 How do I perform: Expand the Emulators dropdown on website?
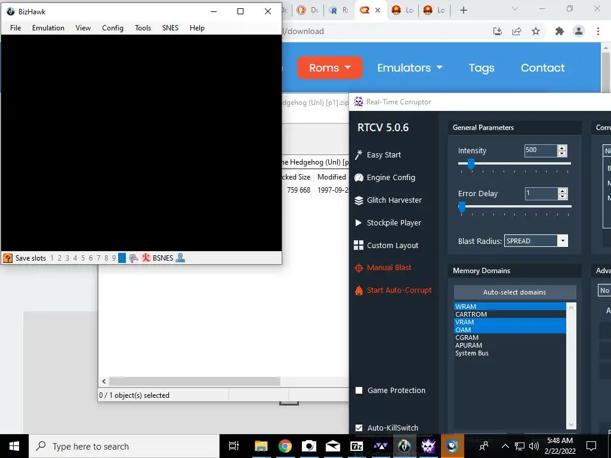pos(410,68)
